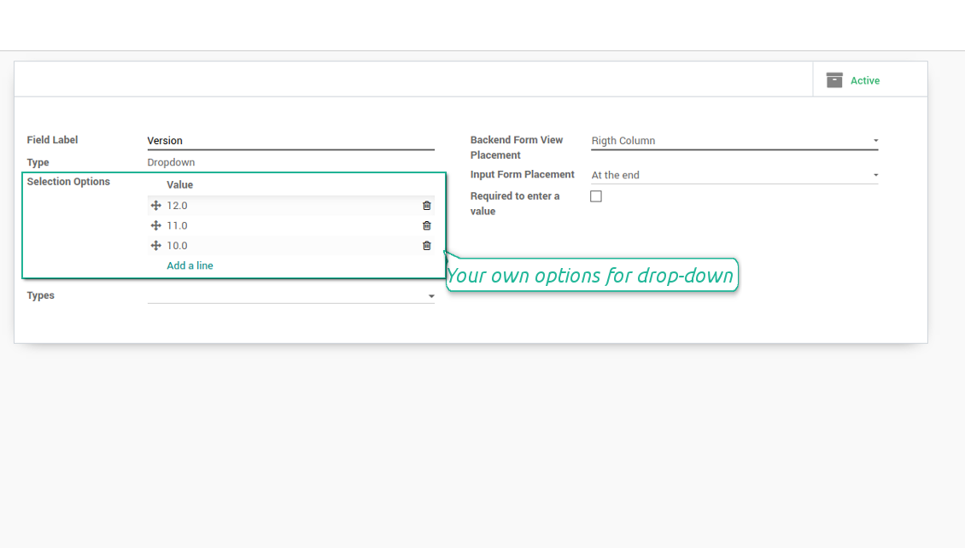Image resolution: width=965 pixels, height=548 pixels.
Task: Click the Value column header
Action: (x=180, y=184)
